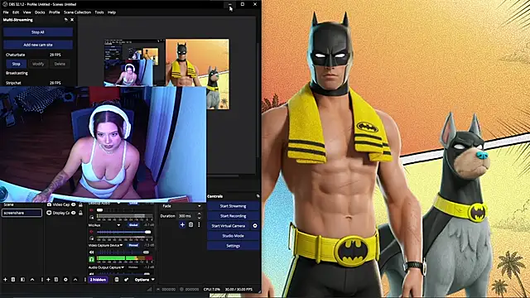
Task: Remove the selected scene with the trash icon
Action: [x=13, y=280]
